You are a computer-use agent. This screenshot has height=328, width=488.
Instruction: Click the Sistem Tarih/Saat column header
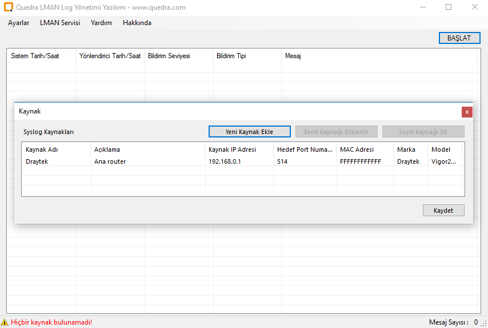click(x=35, y=56)
